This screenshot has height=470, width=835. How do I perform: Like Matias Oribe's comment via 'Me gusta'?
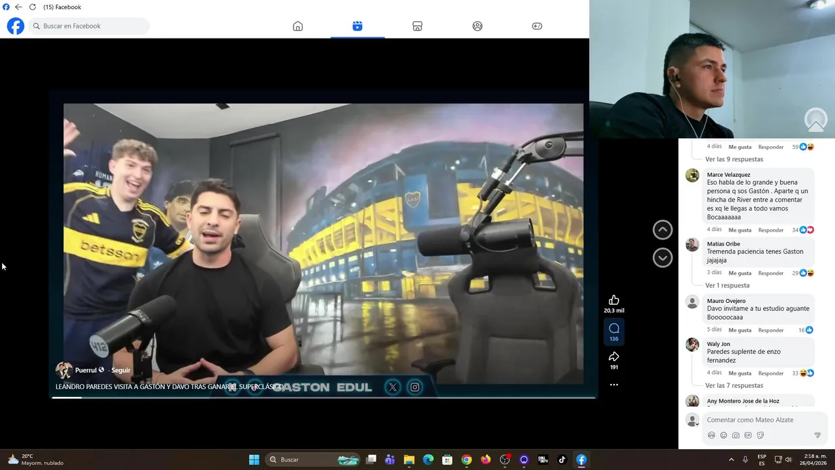coord(740,273)
